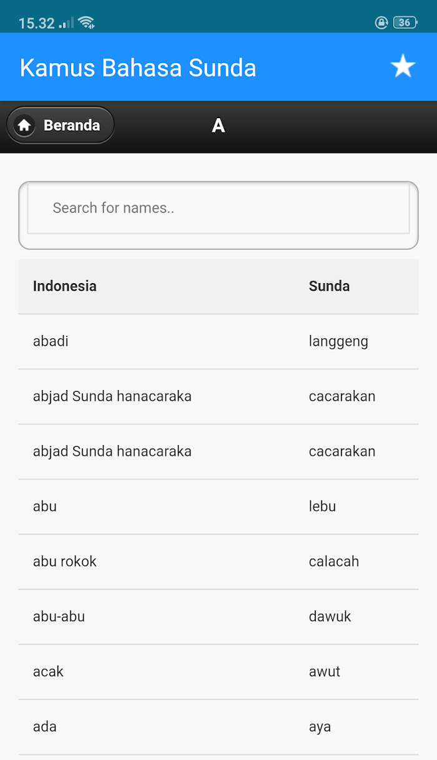Tap the cellular signal bars icon

[66, 23]
